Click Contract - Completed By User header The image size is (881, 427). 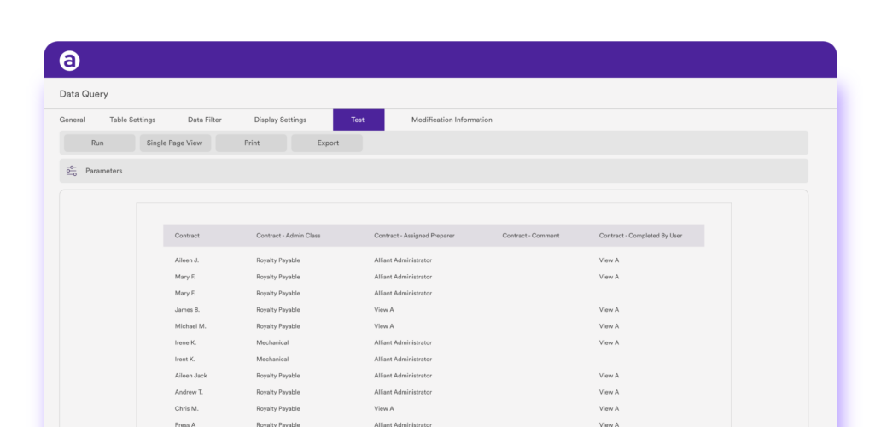(x=640, y=236)
